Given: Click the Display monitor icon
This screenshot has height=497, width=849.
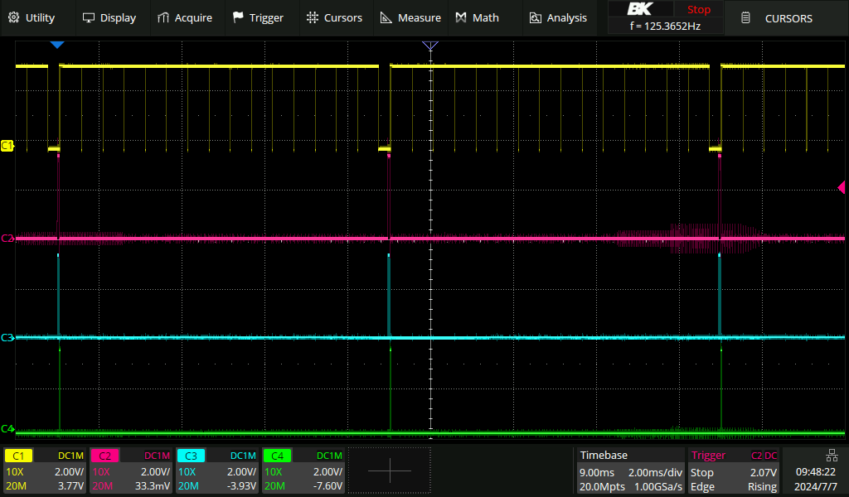Looking at the screenshot, I should pyautogui.click(x=88, y=18).
